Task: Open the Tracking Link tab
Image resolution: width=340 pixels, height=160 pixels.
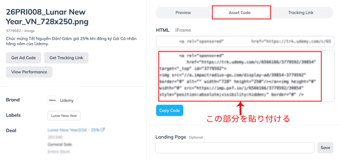Action: point(300,13)
